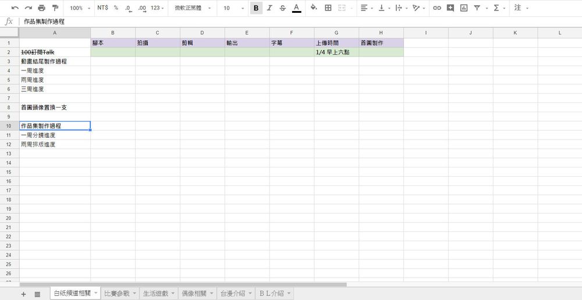Screen dimensions: 582x300
Task: Click the undo arrow icon
Action: (x=15, y=8)
